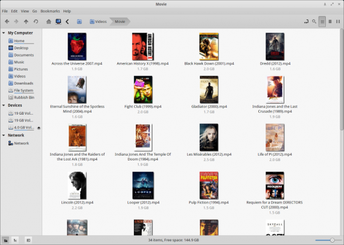Switch to list view
Viewport: 344px width, 245px height.
(330, 22)
